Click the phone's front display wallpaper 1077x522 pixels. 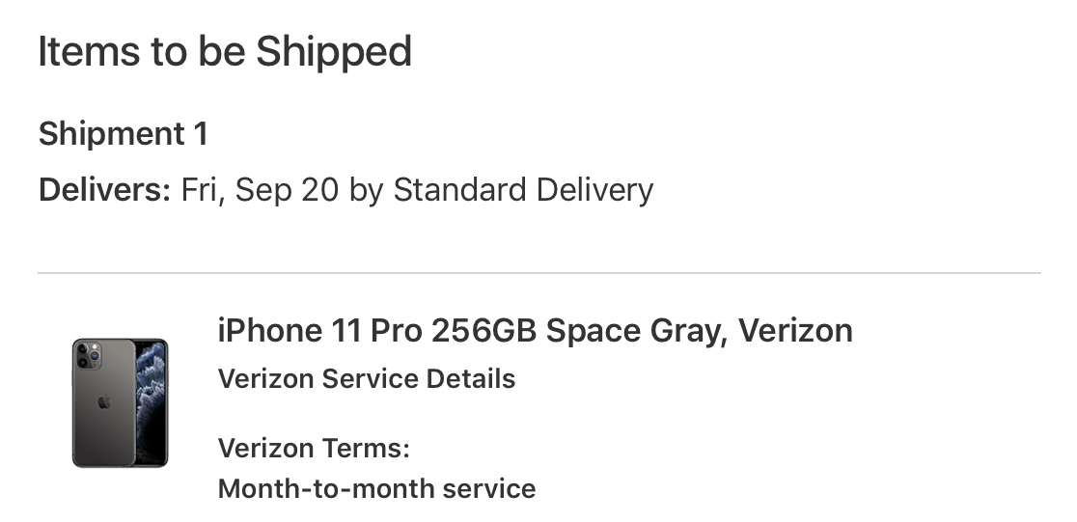pos(152,402)
